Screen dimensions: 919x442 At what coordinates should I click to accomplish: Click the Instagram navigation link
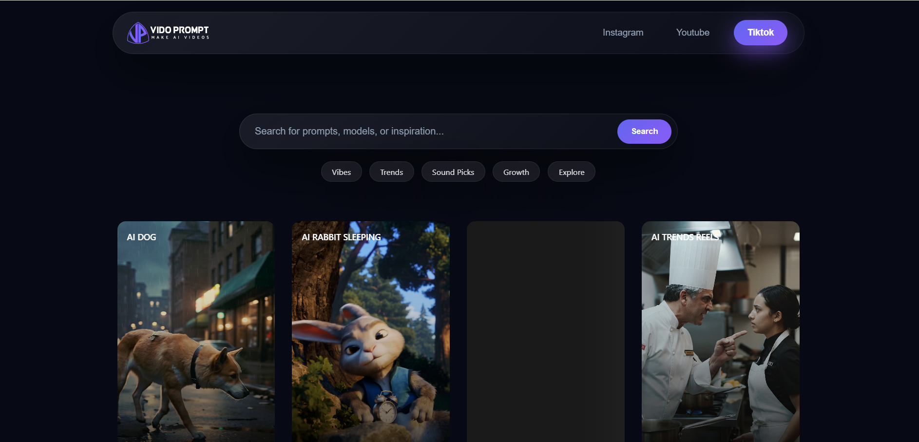(623, 32)
